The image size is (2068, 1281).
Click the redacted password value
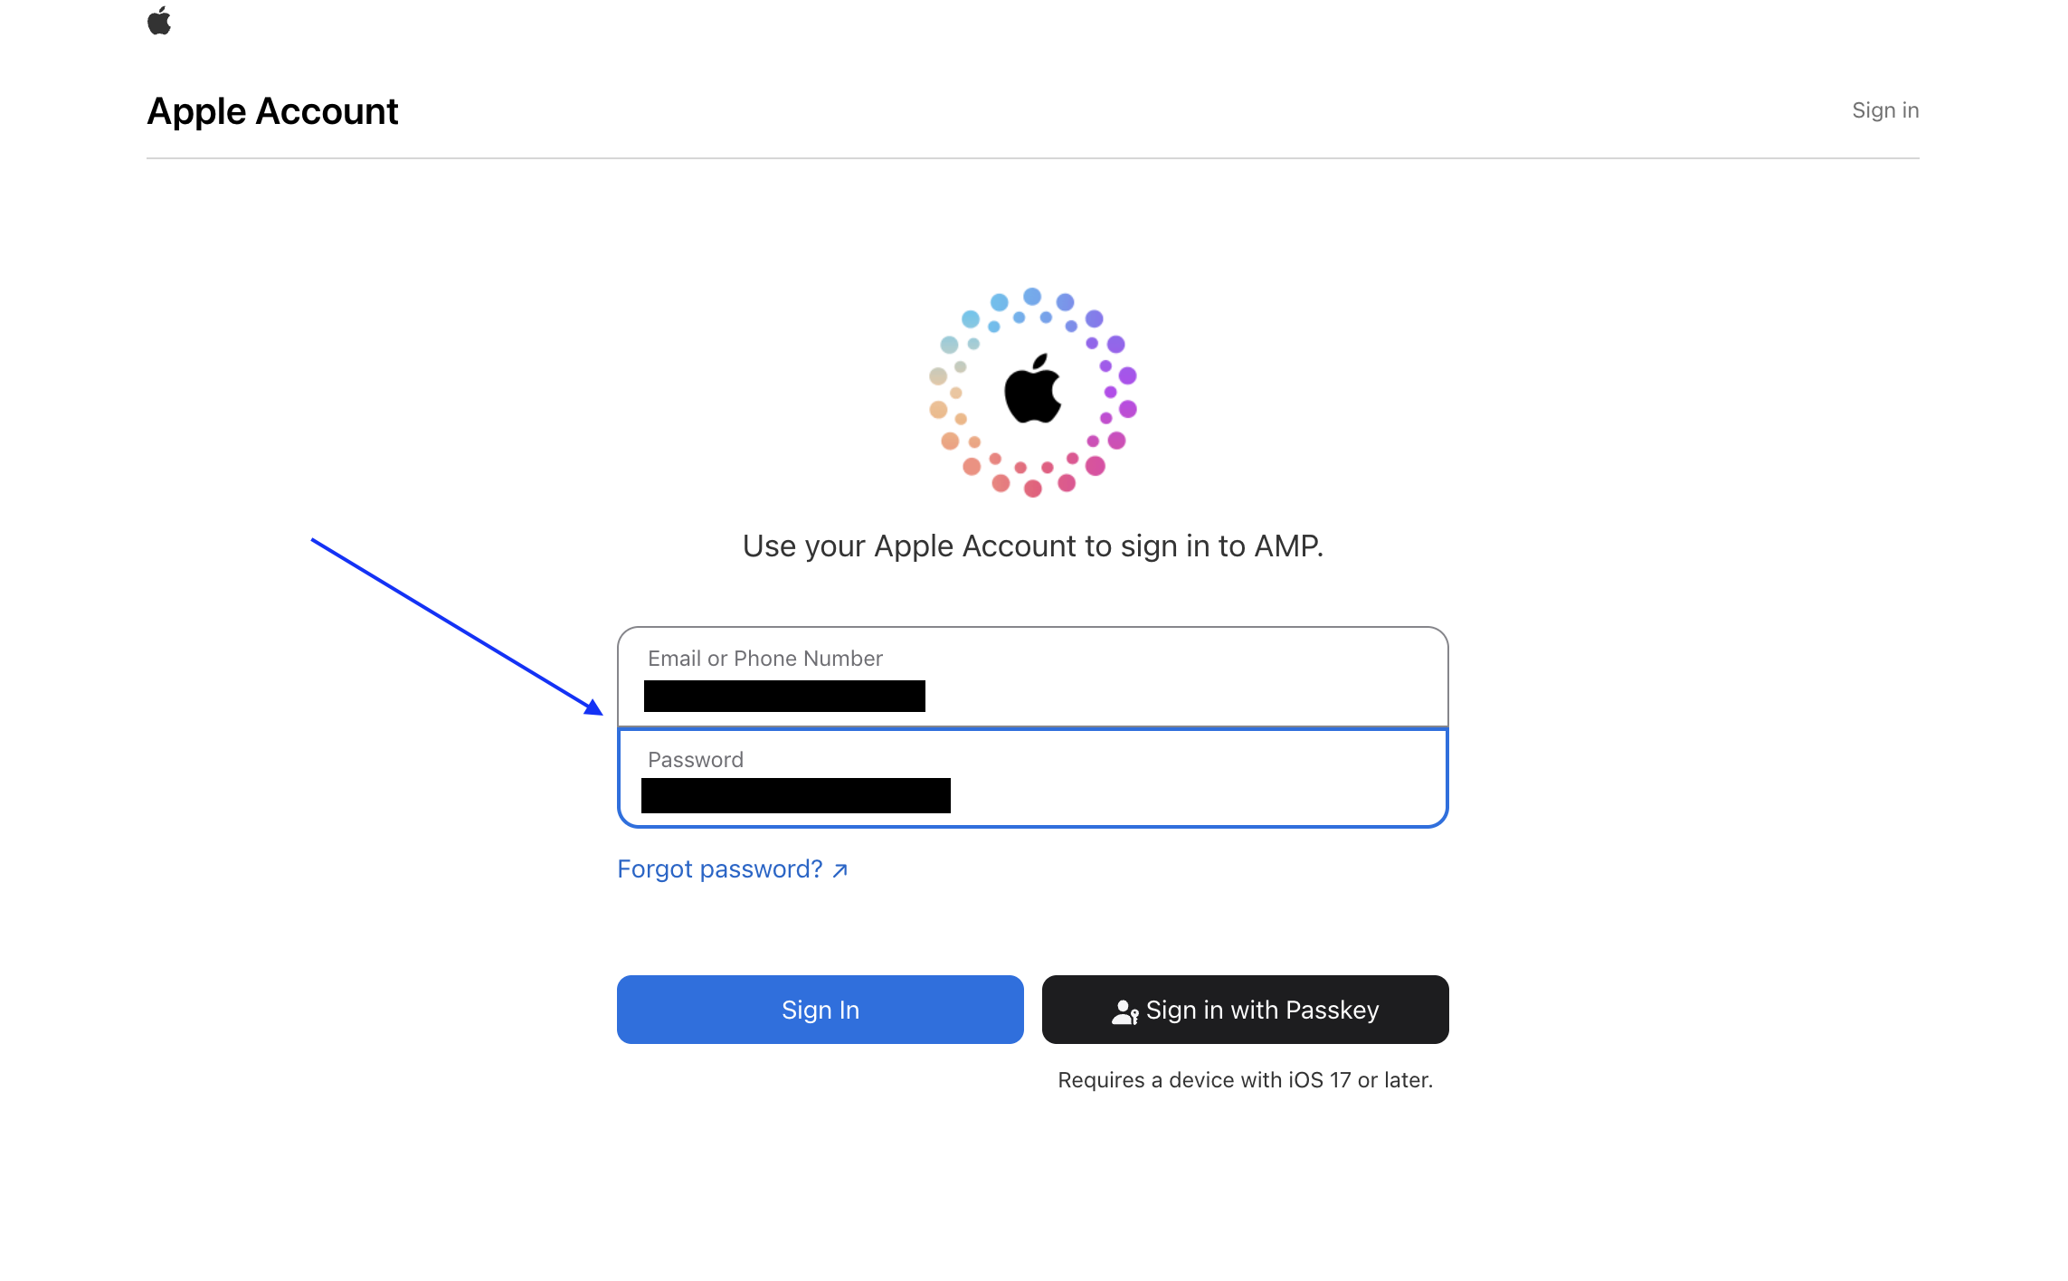pos(796,795)
